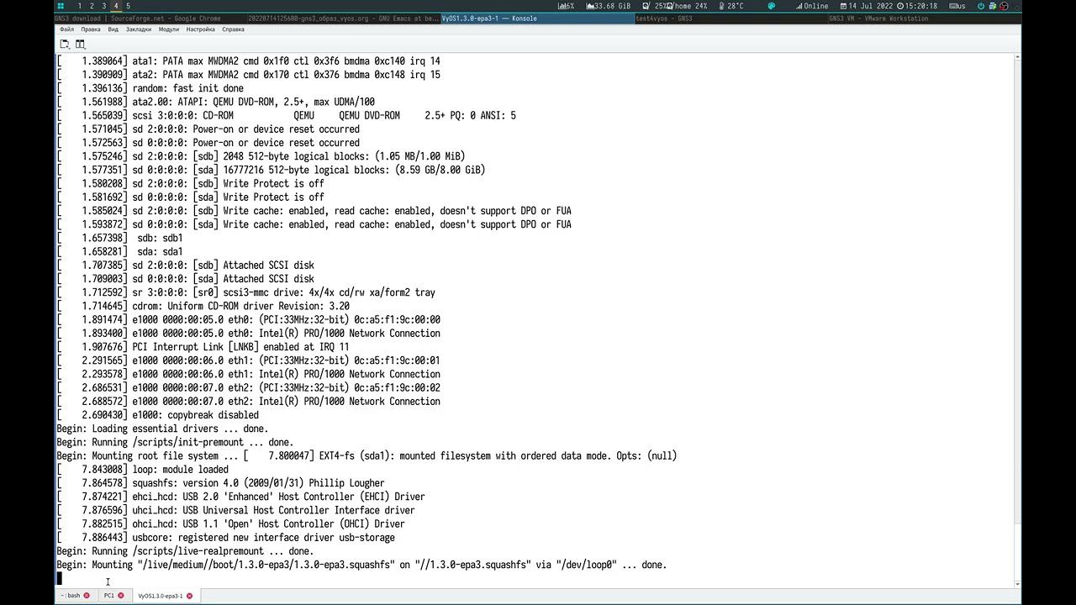Click the terminal cursor block at prompt
This screenshot has height=605, width=1076.
[x=59, y=578]
